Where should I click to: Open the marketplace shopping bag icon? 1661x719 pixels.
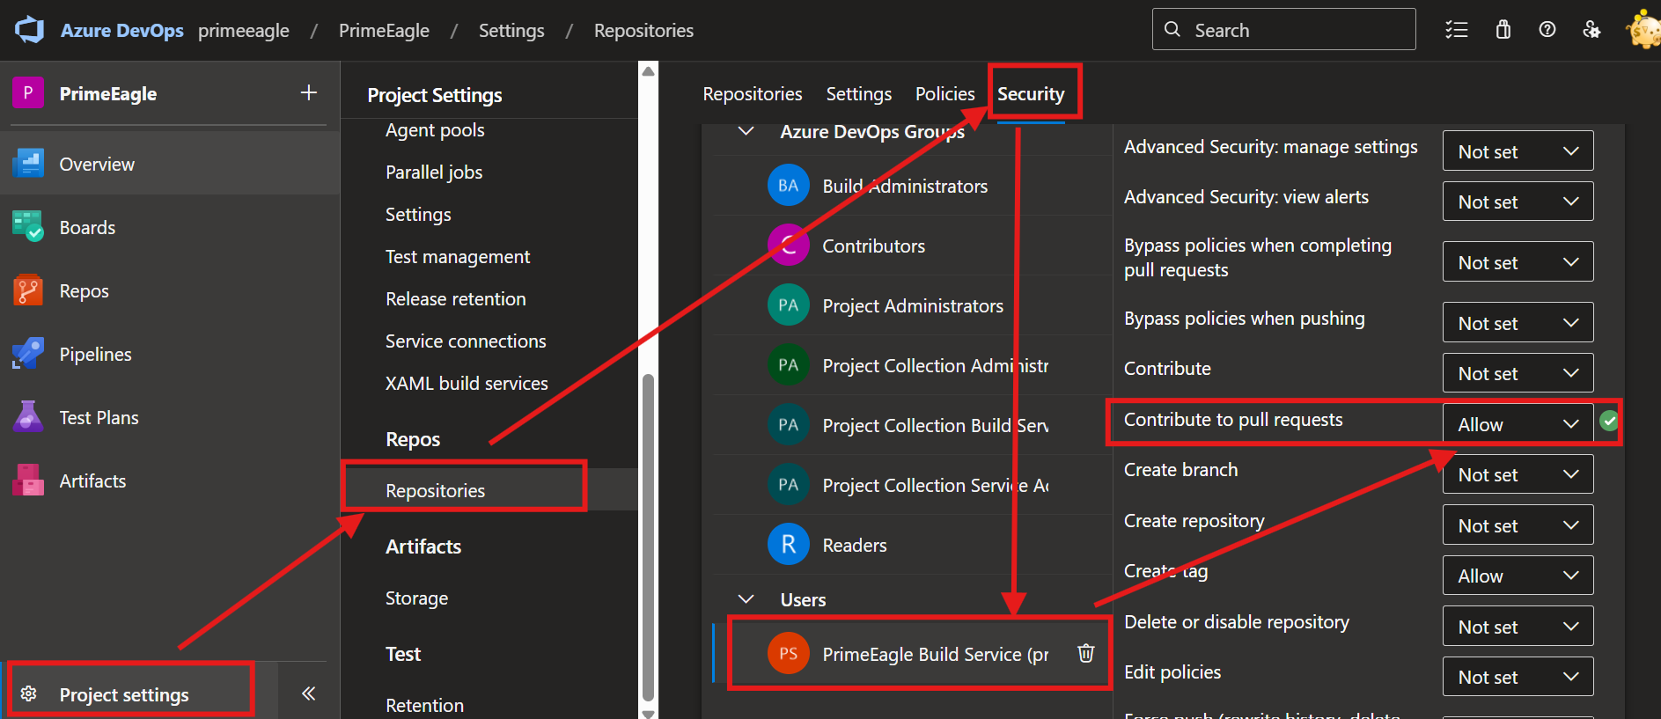[x=1503, y=30]
